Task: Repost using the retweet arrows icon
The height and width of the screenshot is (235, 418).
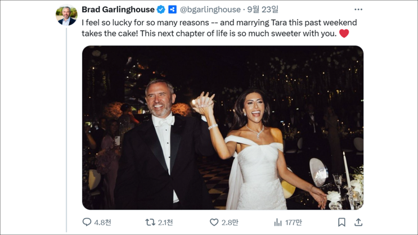Action: pos(150,222)
